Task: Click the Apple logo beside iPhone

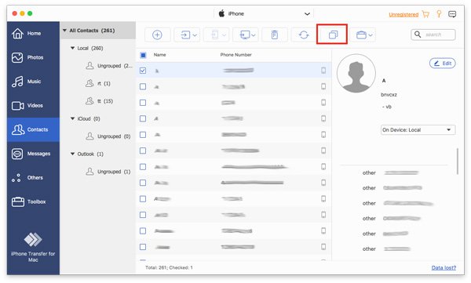Action: [221, 13]
